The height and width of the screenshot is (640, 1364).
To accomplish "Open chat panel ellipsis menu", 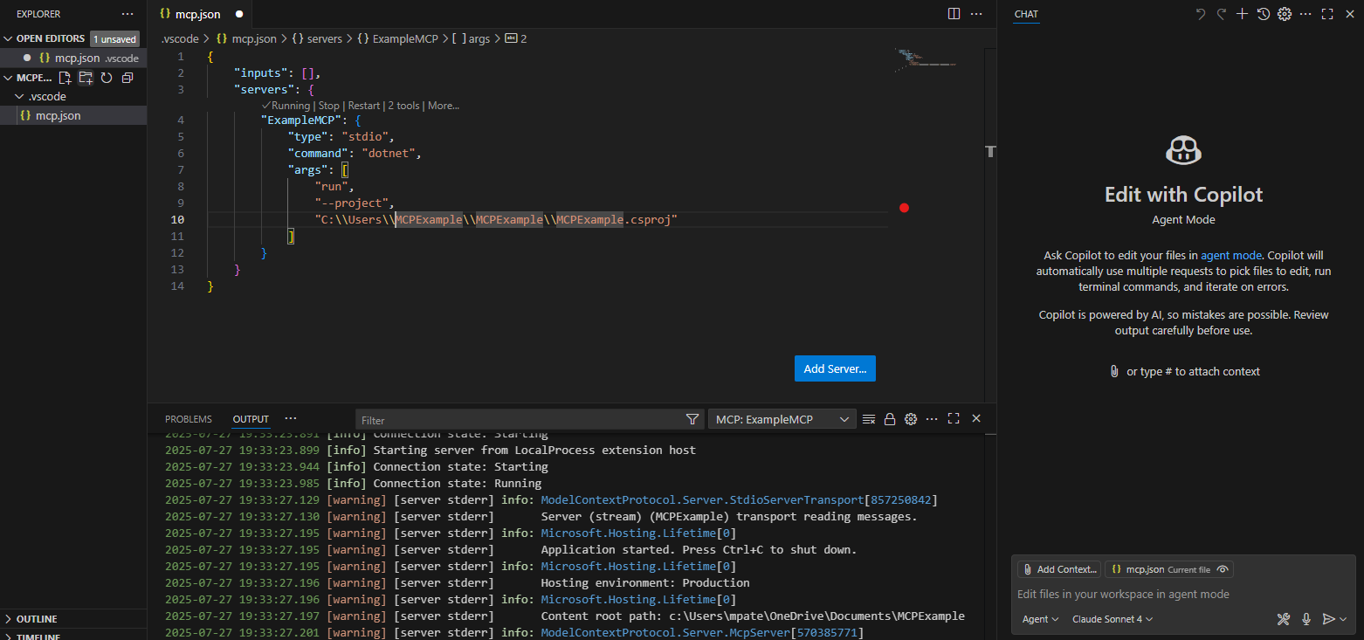I will tap(1305, 14).
